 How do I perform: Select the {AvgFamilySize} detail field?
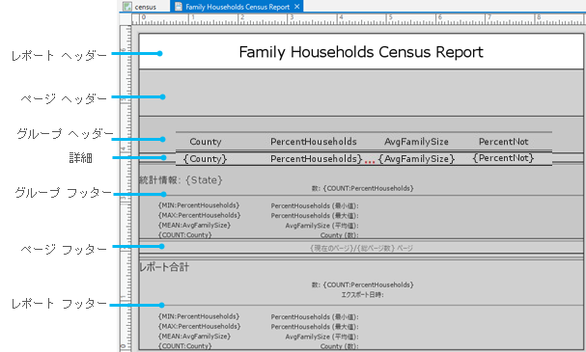pos(416,159)
